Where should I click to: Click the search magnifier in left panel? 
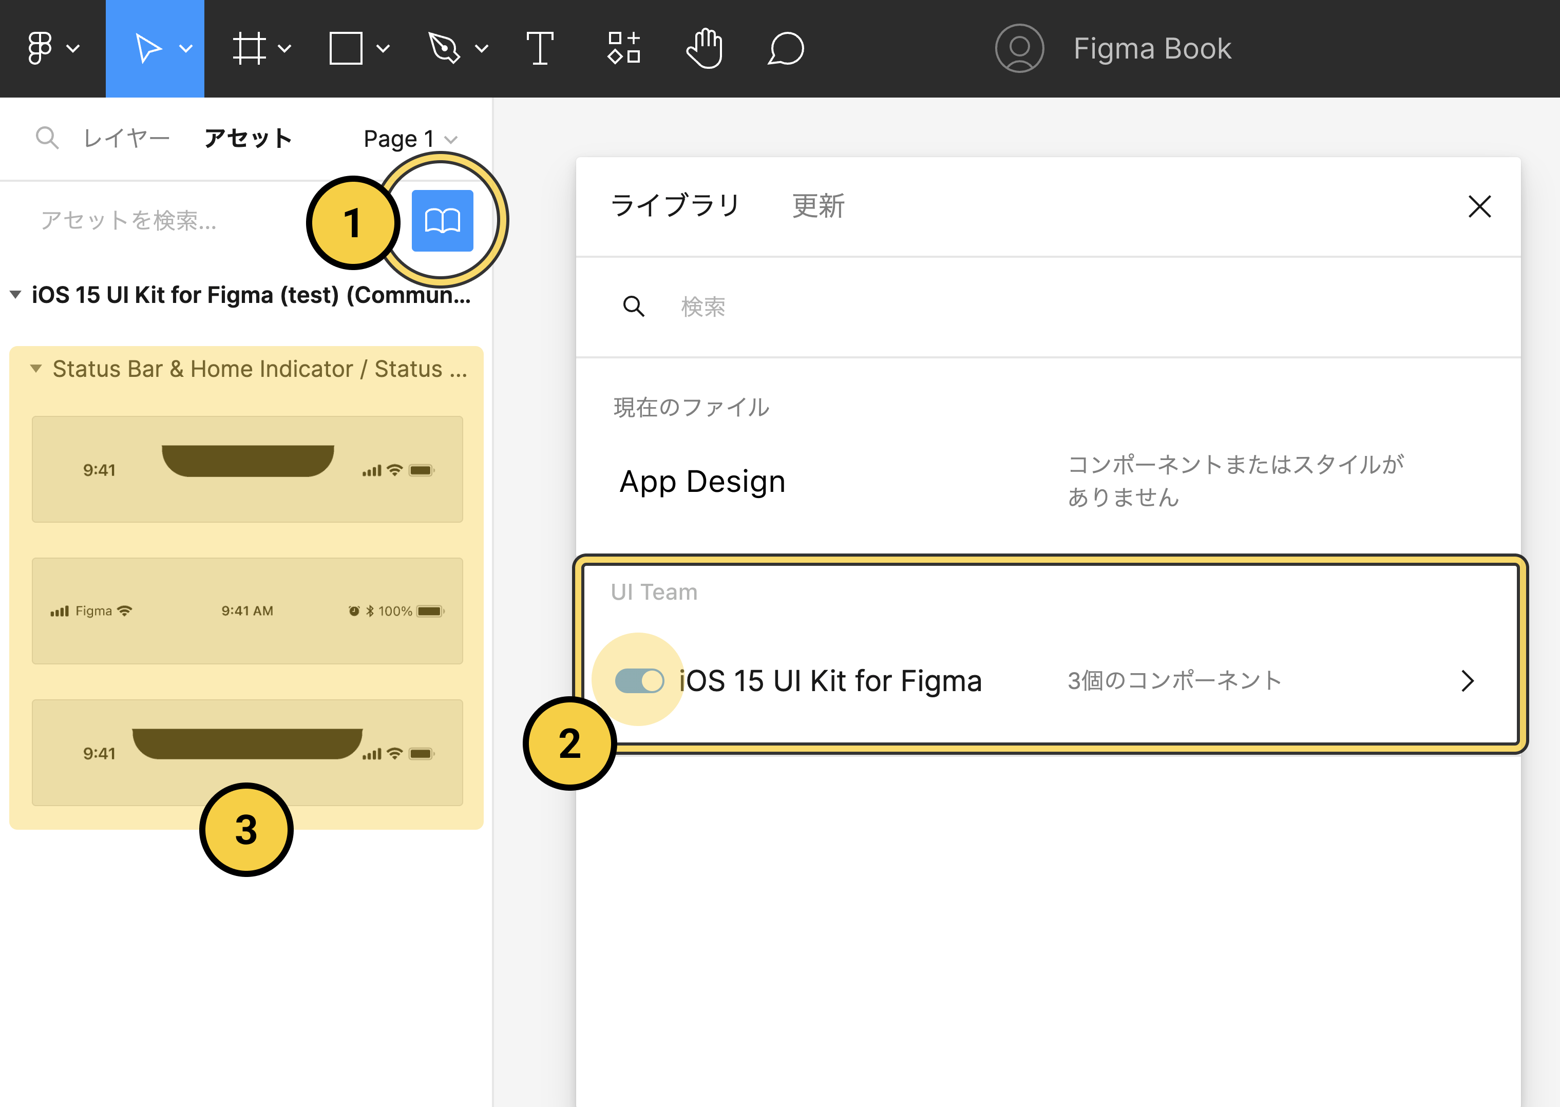[x=47, y=138]
